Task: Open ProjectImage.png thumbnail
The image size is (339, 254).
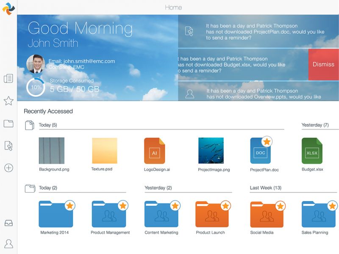Action: (211, 151)
